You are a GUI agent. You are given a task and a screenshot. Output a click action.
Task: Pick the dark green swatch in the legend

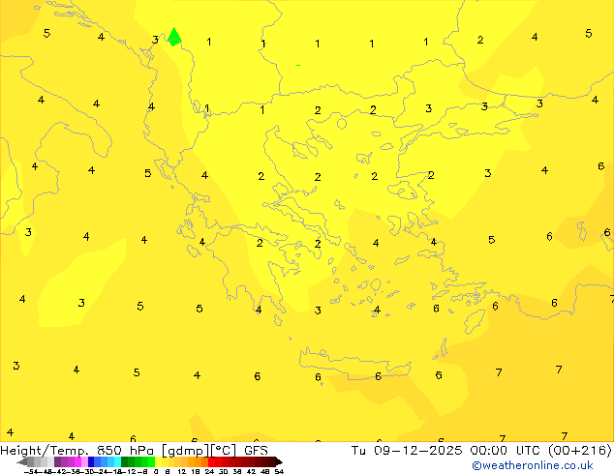(x=125, y=461)
